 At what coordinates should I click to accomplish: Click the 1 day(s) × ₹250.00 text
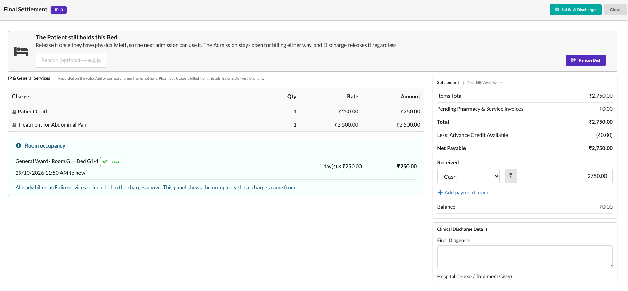pos(340,167)
